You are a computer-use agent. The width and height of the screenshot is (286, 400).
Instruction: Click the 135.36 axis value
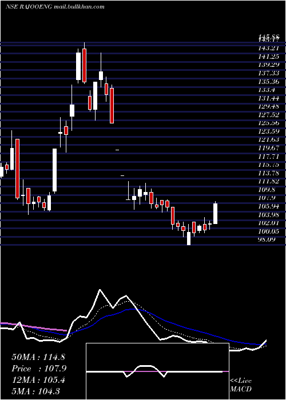269,82
